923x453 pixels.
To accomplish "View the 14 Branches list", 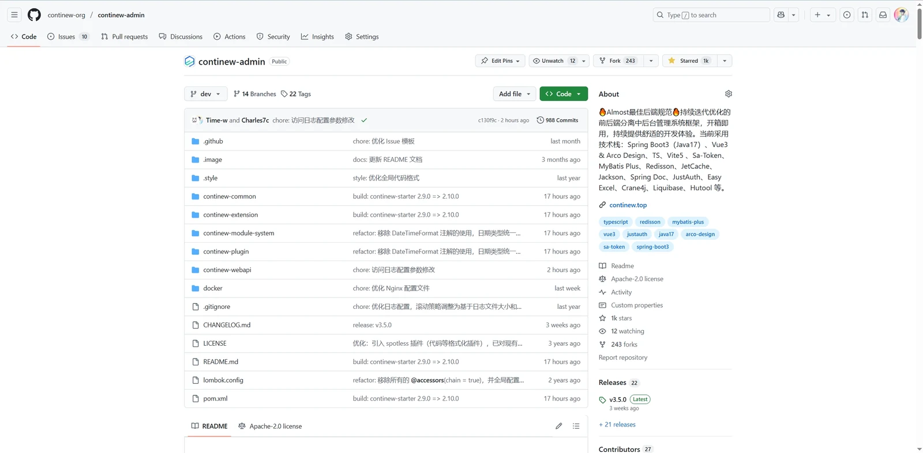I will [254, 94].
